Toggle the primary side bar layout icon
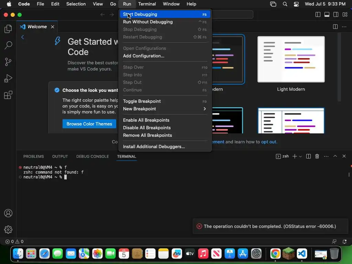The width and height of the screenshot is (352, 264). [x=318, y=14]
